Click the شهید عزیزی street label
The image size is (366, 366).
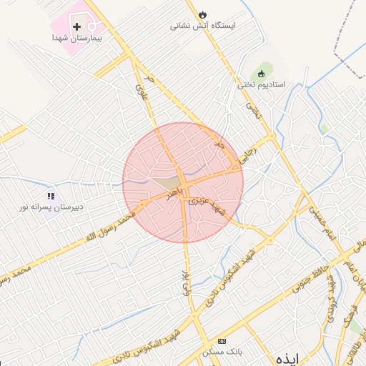[207, 206]
